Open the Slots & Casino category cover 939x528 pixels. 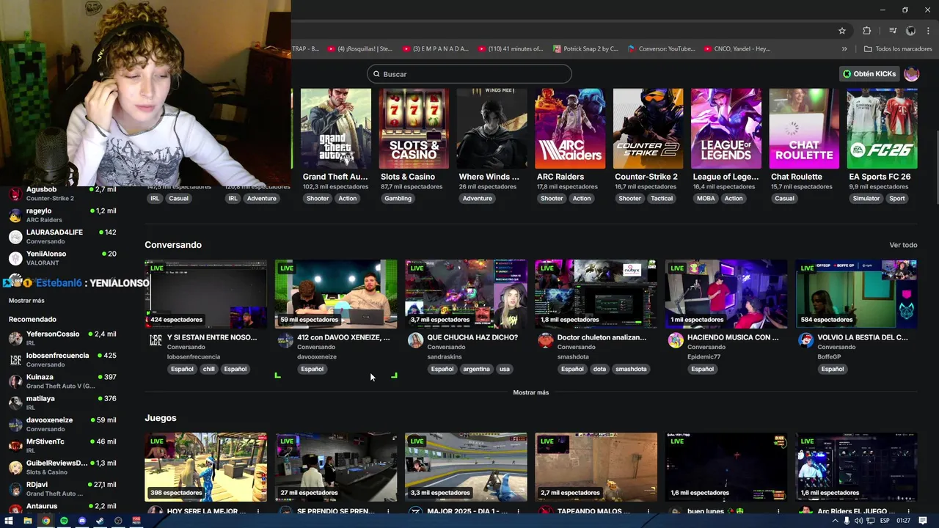[414, 128]
